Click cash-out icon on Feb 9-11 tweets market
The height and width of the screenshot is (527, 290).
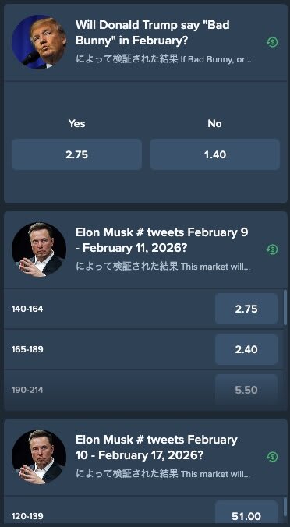tap(273, 249)
